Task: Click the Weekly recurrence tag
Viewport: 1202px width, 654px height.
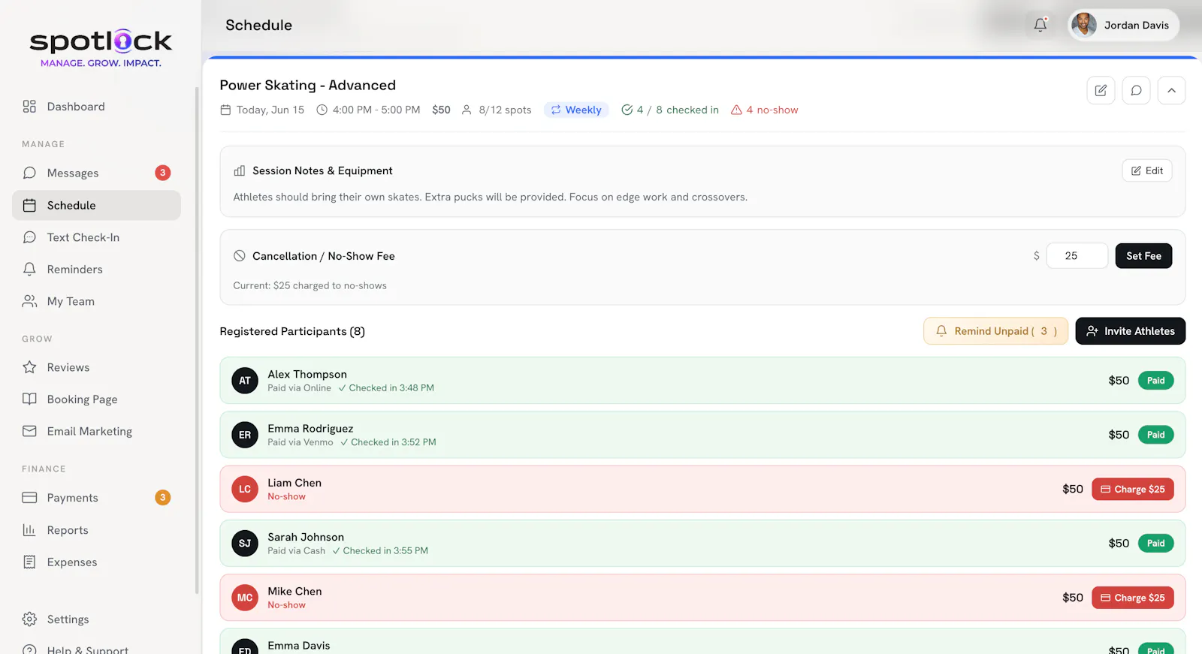Action: (576, 110)
